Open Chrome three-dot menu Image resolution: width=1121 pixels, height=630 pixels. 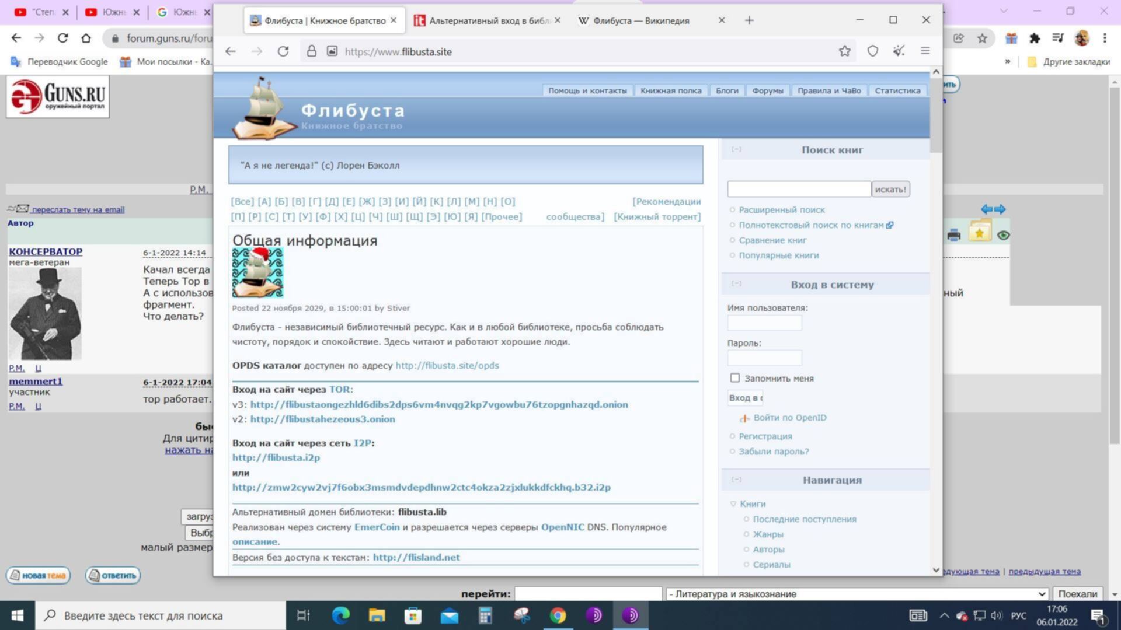(x=1105, y=38)
